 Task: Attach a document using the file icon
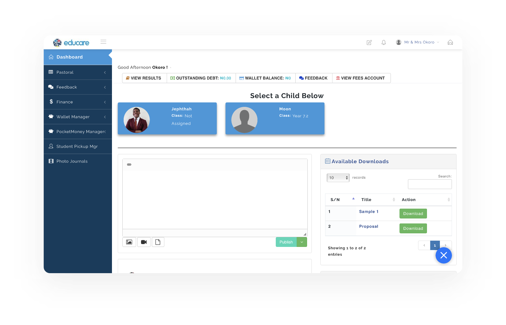coord(158,242)
